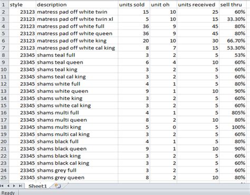
Task: Select row header 16
Action: coord(4,113)
